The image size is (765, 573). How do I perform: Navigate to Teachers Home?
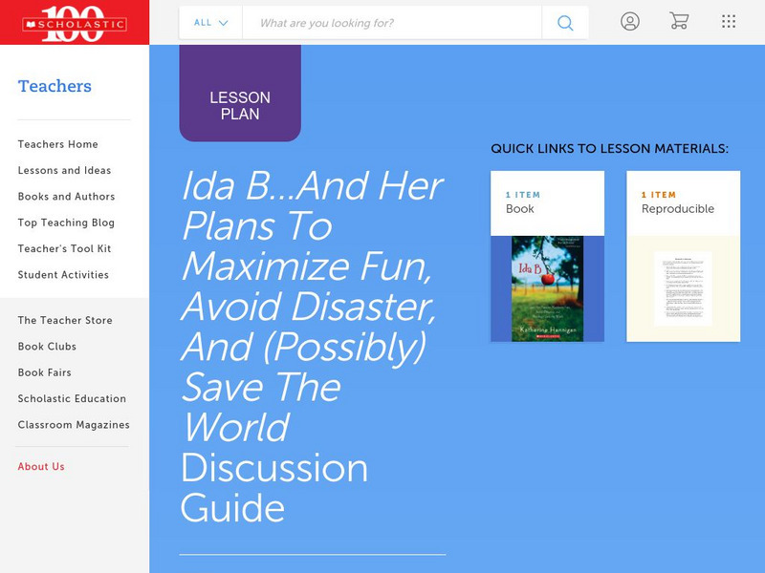pos(56,144)
